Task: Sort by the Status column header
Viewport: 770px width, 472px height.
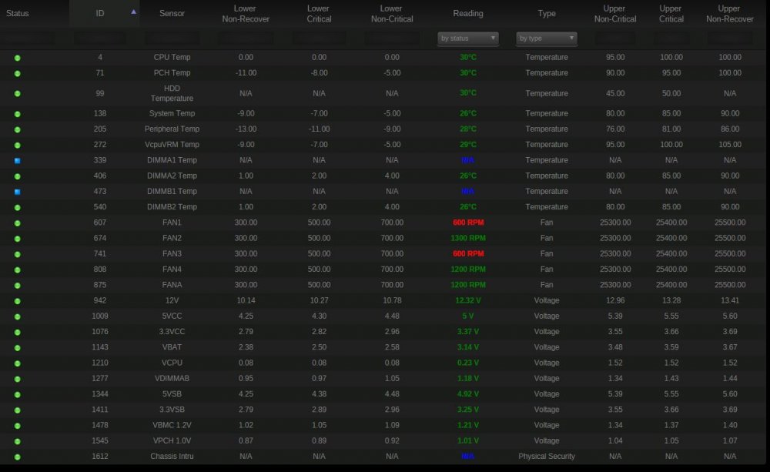Action: [18, 13]
